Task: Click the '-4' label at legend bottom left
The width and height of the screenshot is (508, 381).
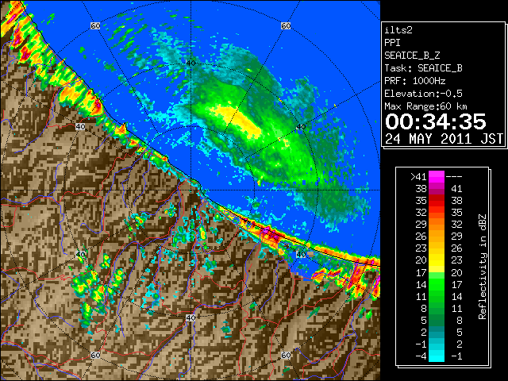Action: click(x=421, y=356)
